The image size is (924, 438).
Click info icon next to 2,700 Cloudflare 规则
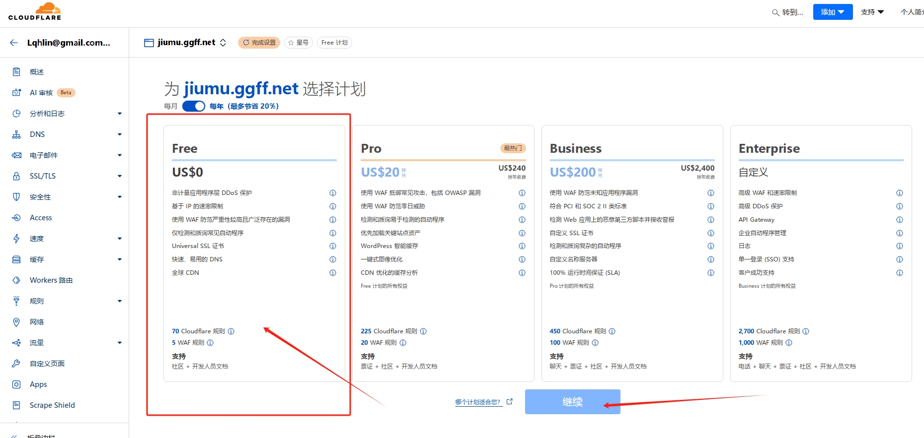tap(806, 331)
